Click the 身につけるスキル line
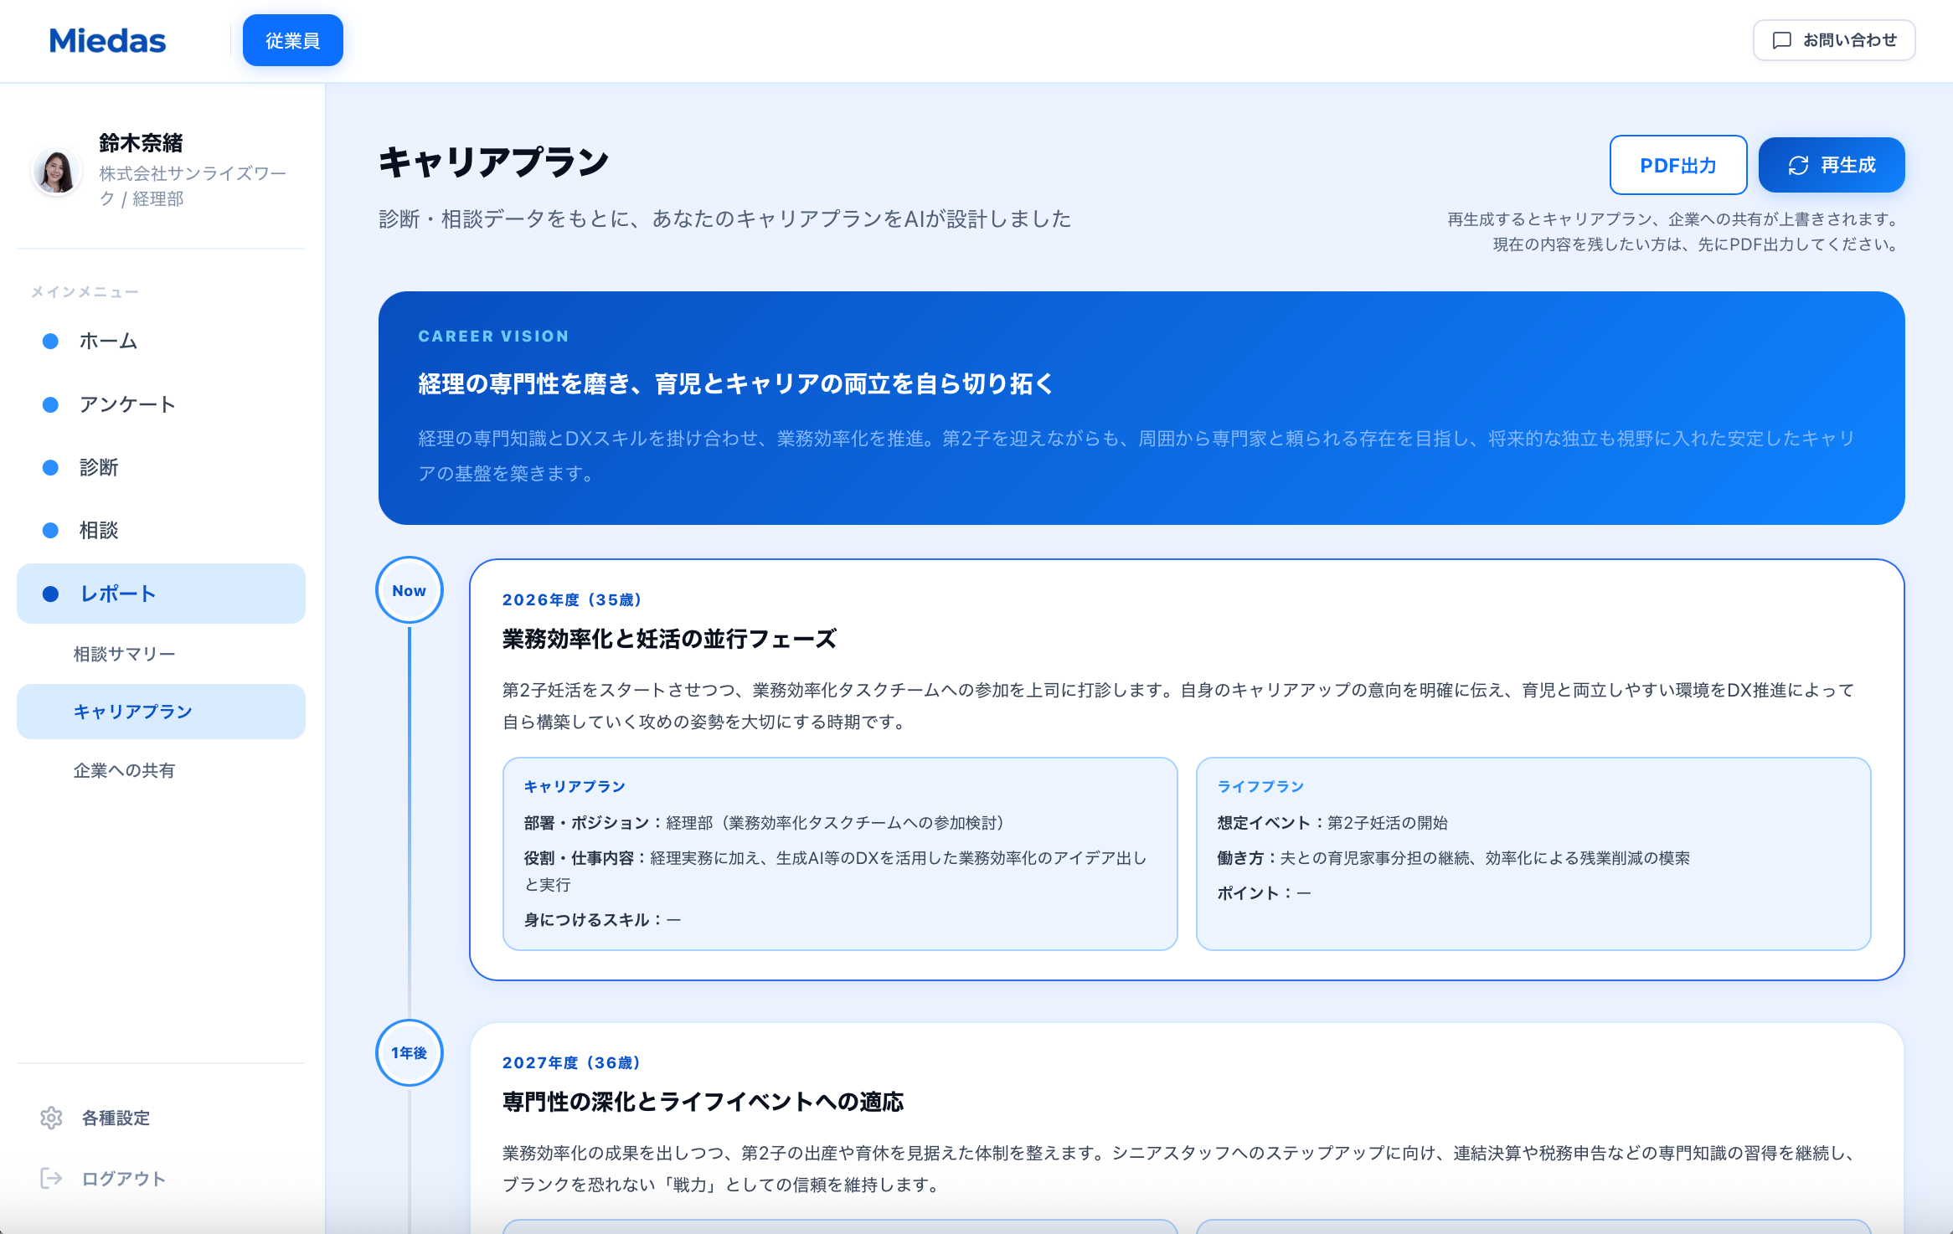 click(602, 920)
